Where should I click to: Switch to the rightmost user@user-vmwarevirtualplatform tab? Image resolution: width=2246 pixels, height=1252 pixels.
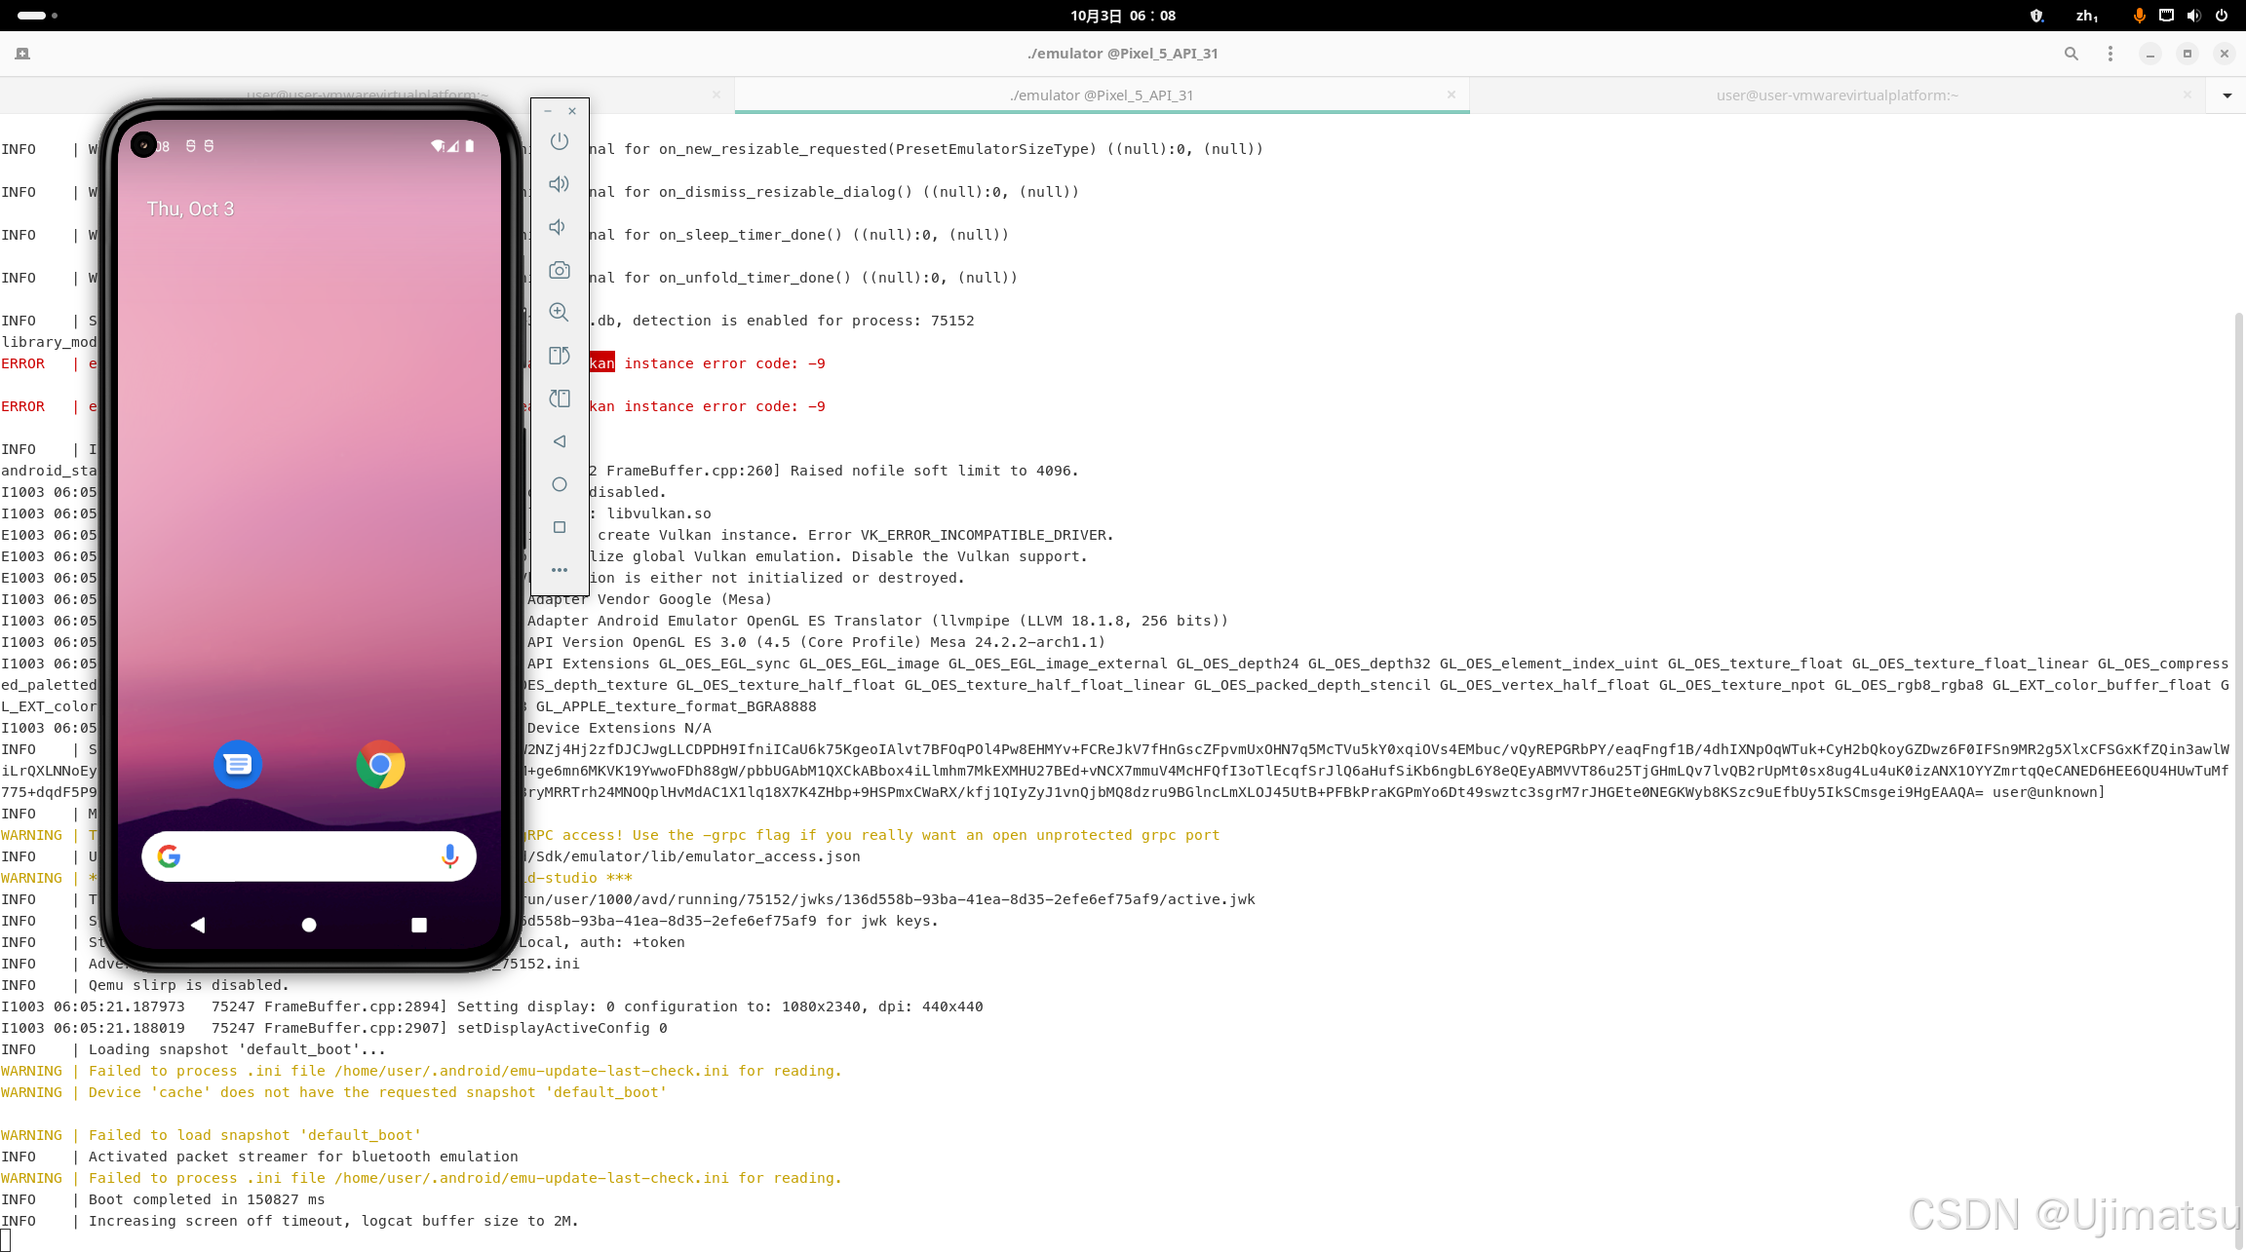(x=1837, y=95)
